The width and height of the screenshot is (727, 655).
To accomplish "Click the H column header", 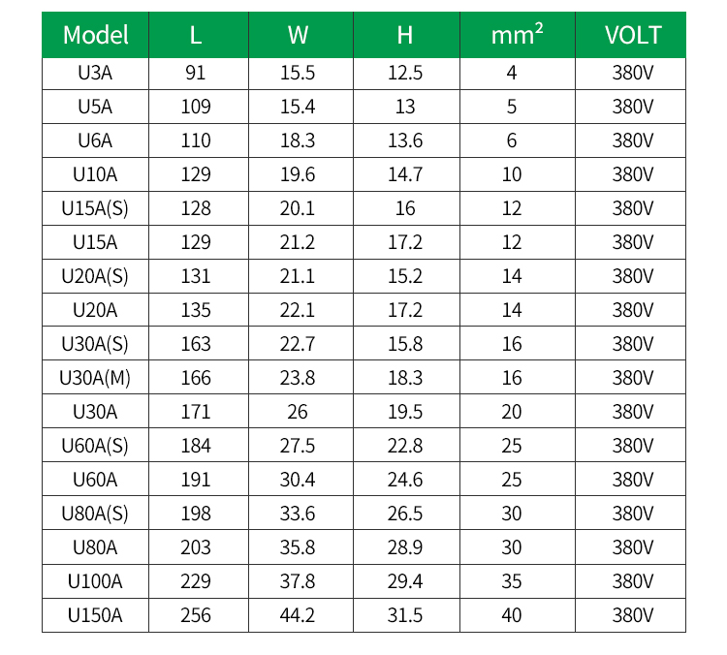I will tap(406, 35).
